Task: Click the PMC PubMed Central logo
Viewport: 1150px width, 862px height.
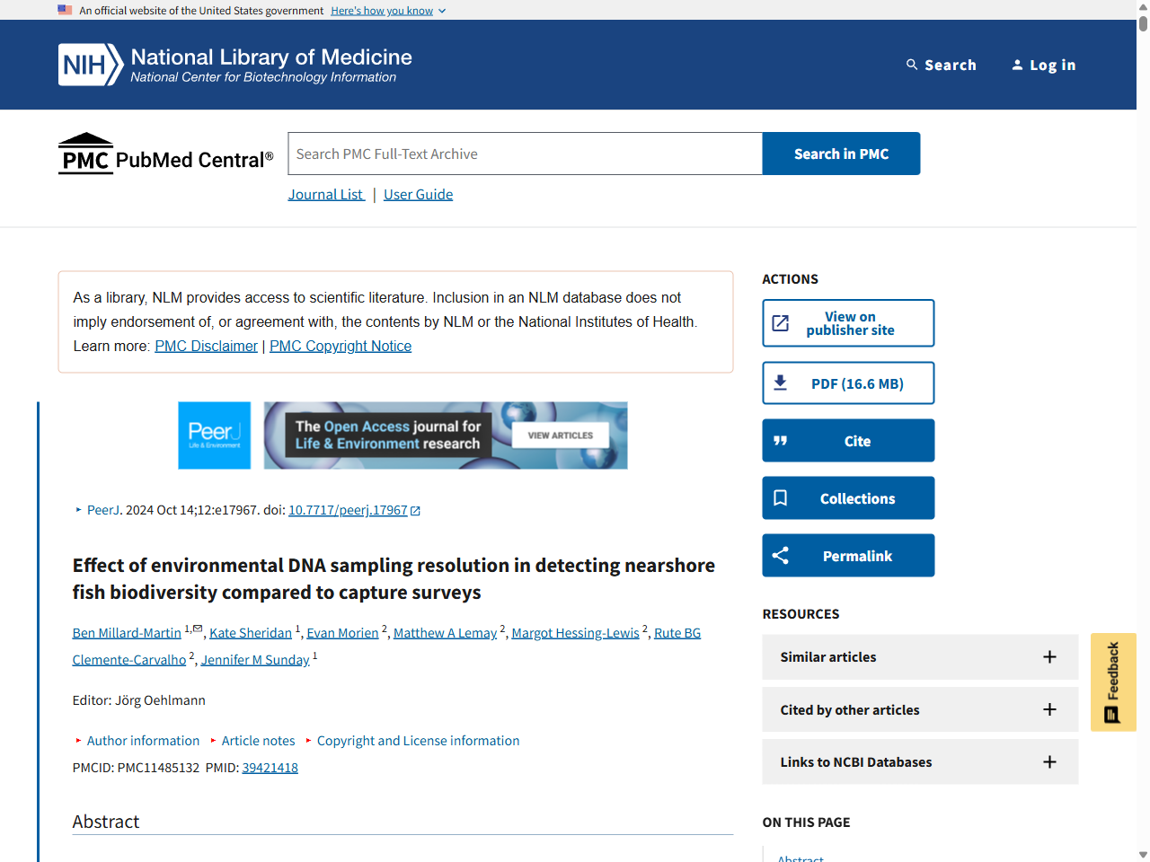Action: click(x=166, y=154)
